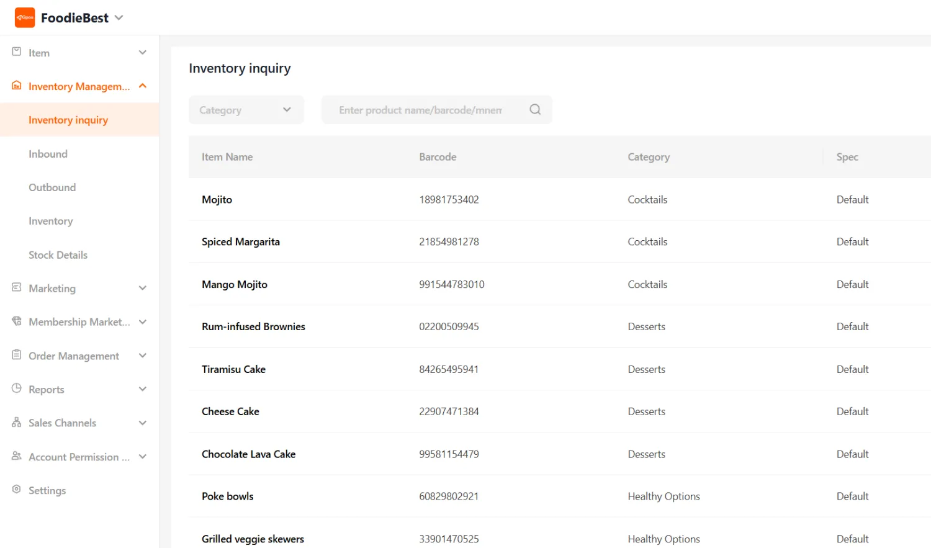931x548 pixels.
Task: Click the FoodieBest orange logo icon
Action: pyautogui.click(x=25, y=18)
